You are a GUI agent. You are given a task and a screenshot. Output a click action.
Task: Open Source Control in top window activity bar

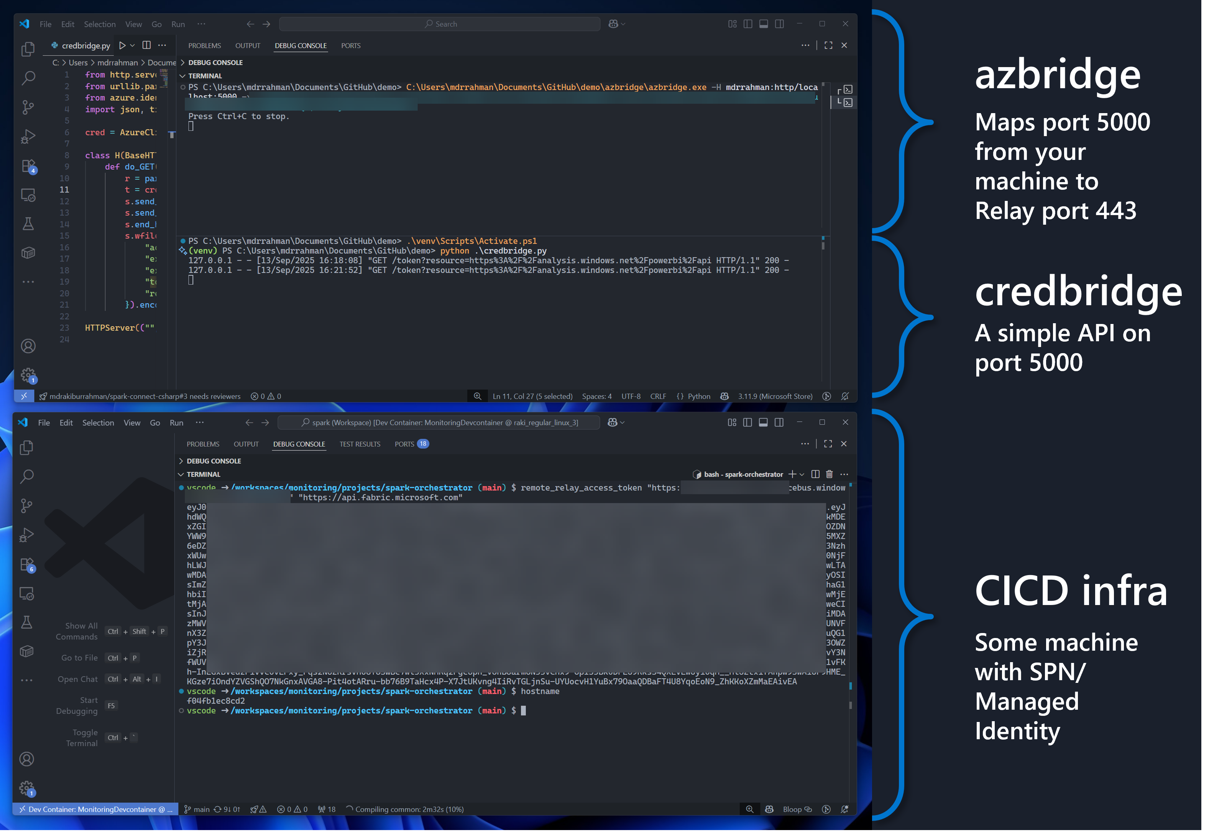tap(28, 107)
